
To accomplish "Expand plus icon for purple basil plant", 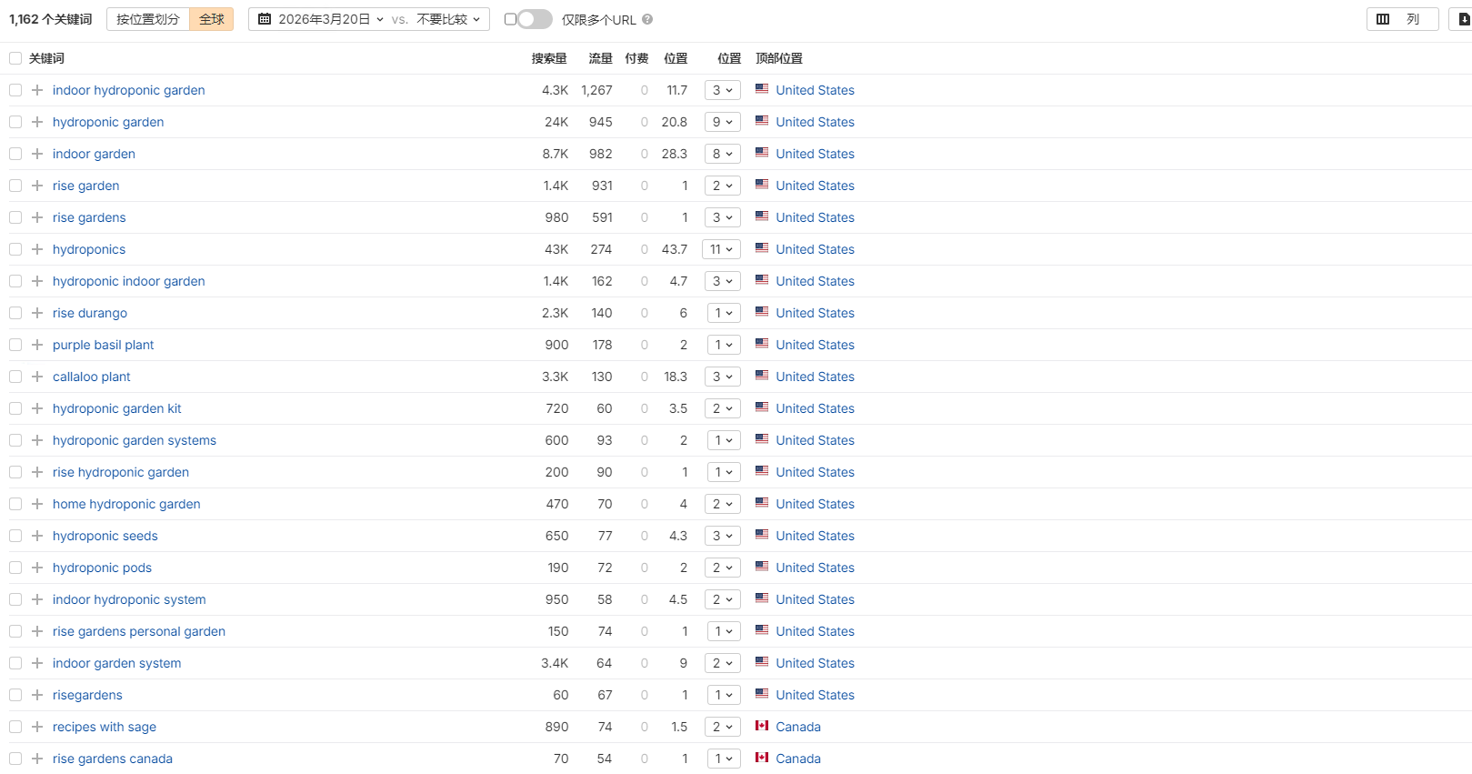I will pos(37,345).
